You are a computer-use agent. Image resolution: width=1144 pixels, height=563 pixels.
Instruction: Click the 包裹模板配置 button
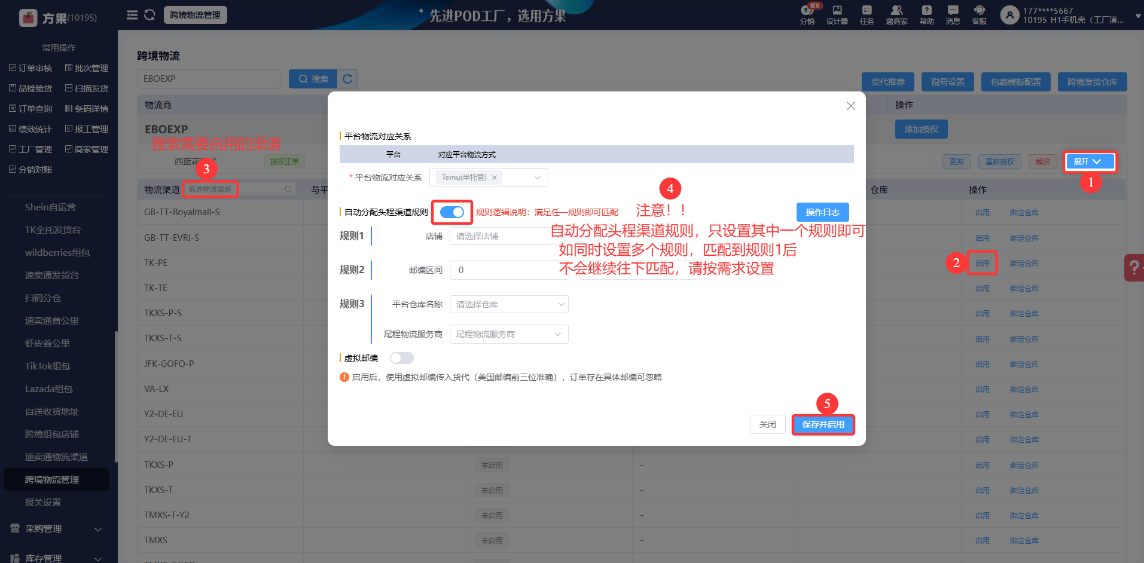pos(1016,82)
